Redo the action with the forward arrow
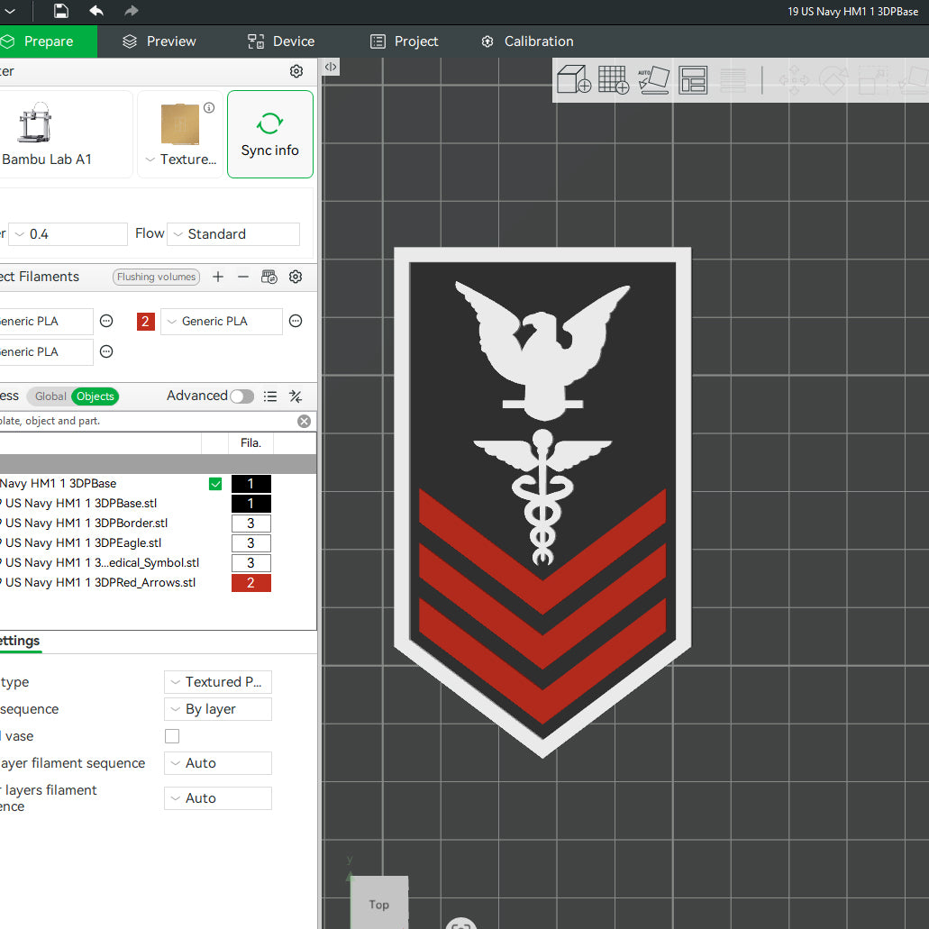Screen dimensions: 929x929 (132, 11)
